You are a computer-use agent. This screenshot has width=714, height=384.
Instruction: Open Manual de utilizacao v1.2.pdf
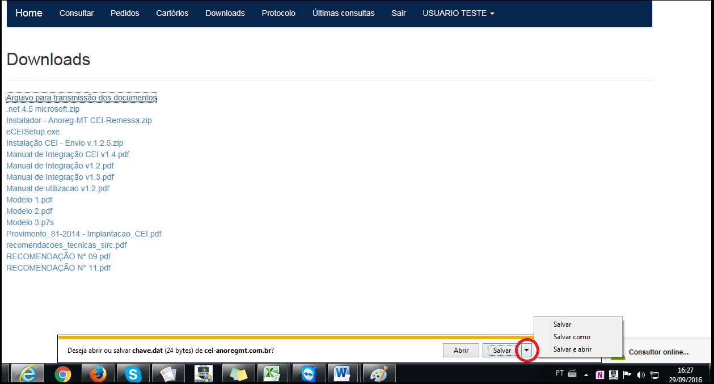point(58,188)
